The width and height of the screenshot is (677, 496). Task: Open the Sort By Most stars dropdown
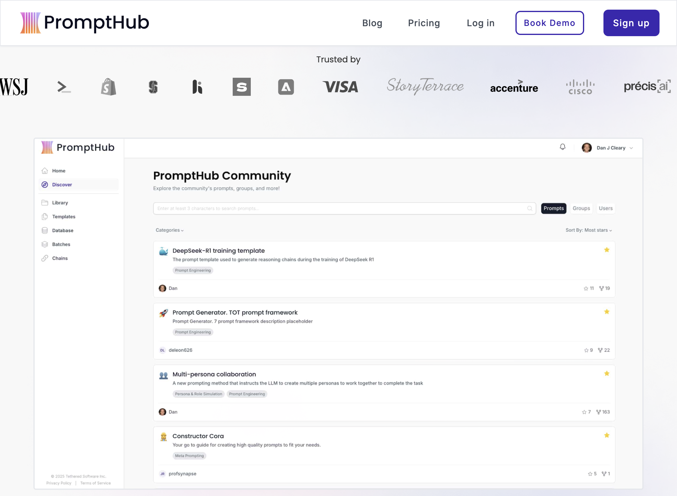[x=589, y=230]
